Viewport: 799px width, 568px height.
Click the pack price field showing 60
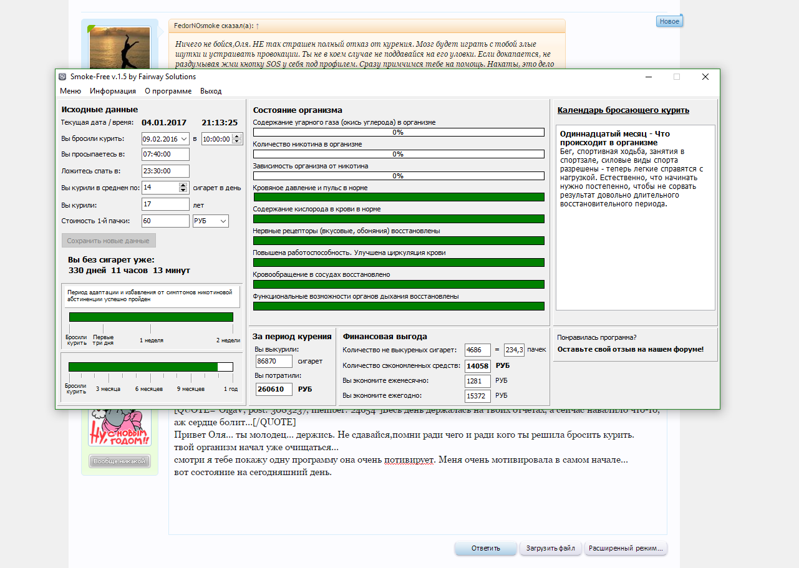tap(165, 221)
